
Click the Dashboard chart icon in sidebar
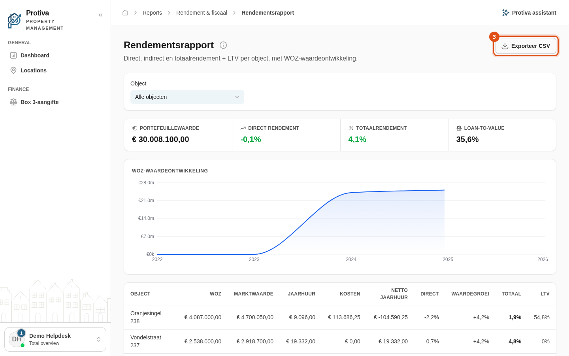(x=13, y=55)
